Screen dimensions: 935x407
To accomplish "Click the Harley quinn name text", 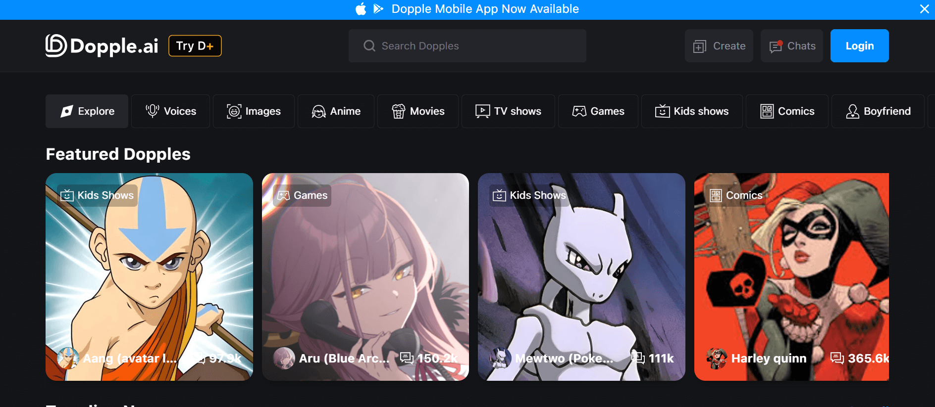I will tap(769, 359).
